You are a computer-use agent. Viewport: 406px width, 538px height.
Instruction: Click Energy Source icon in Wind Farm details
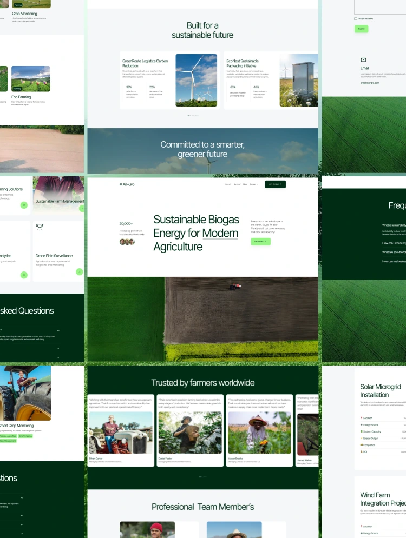click(362, 533)
